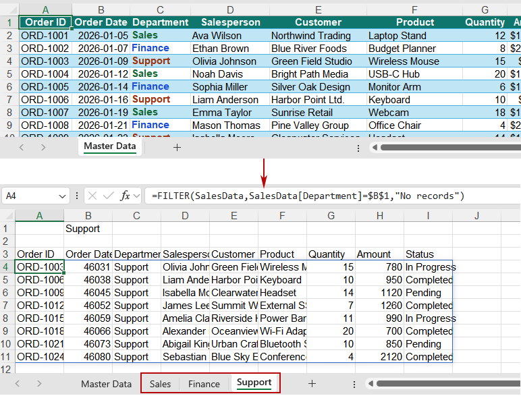
Task: Select active cell A4 ORD-1003
Action: tap(40, 267)
